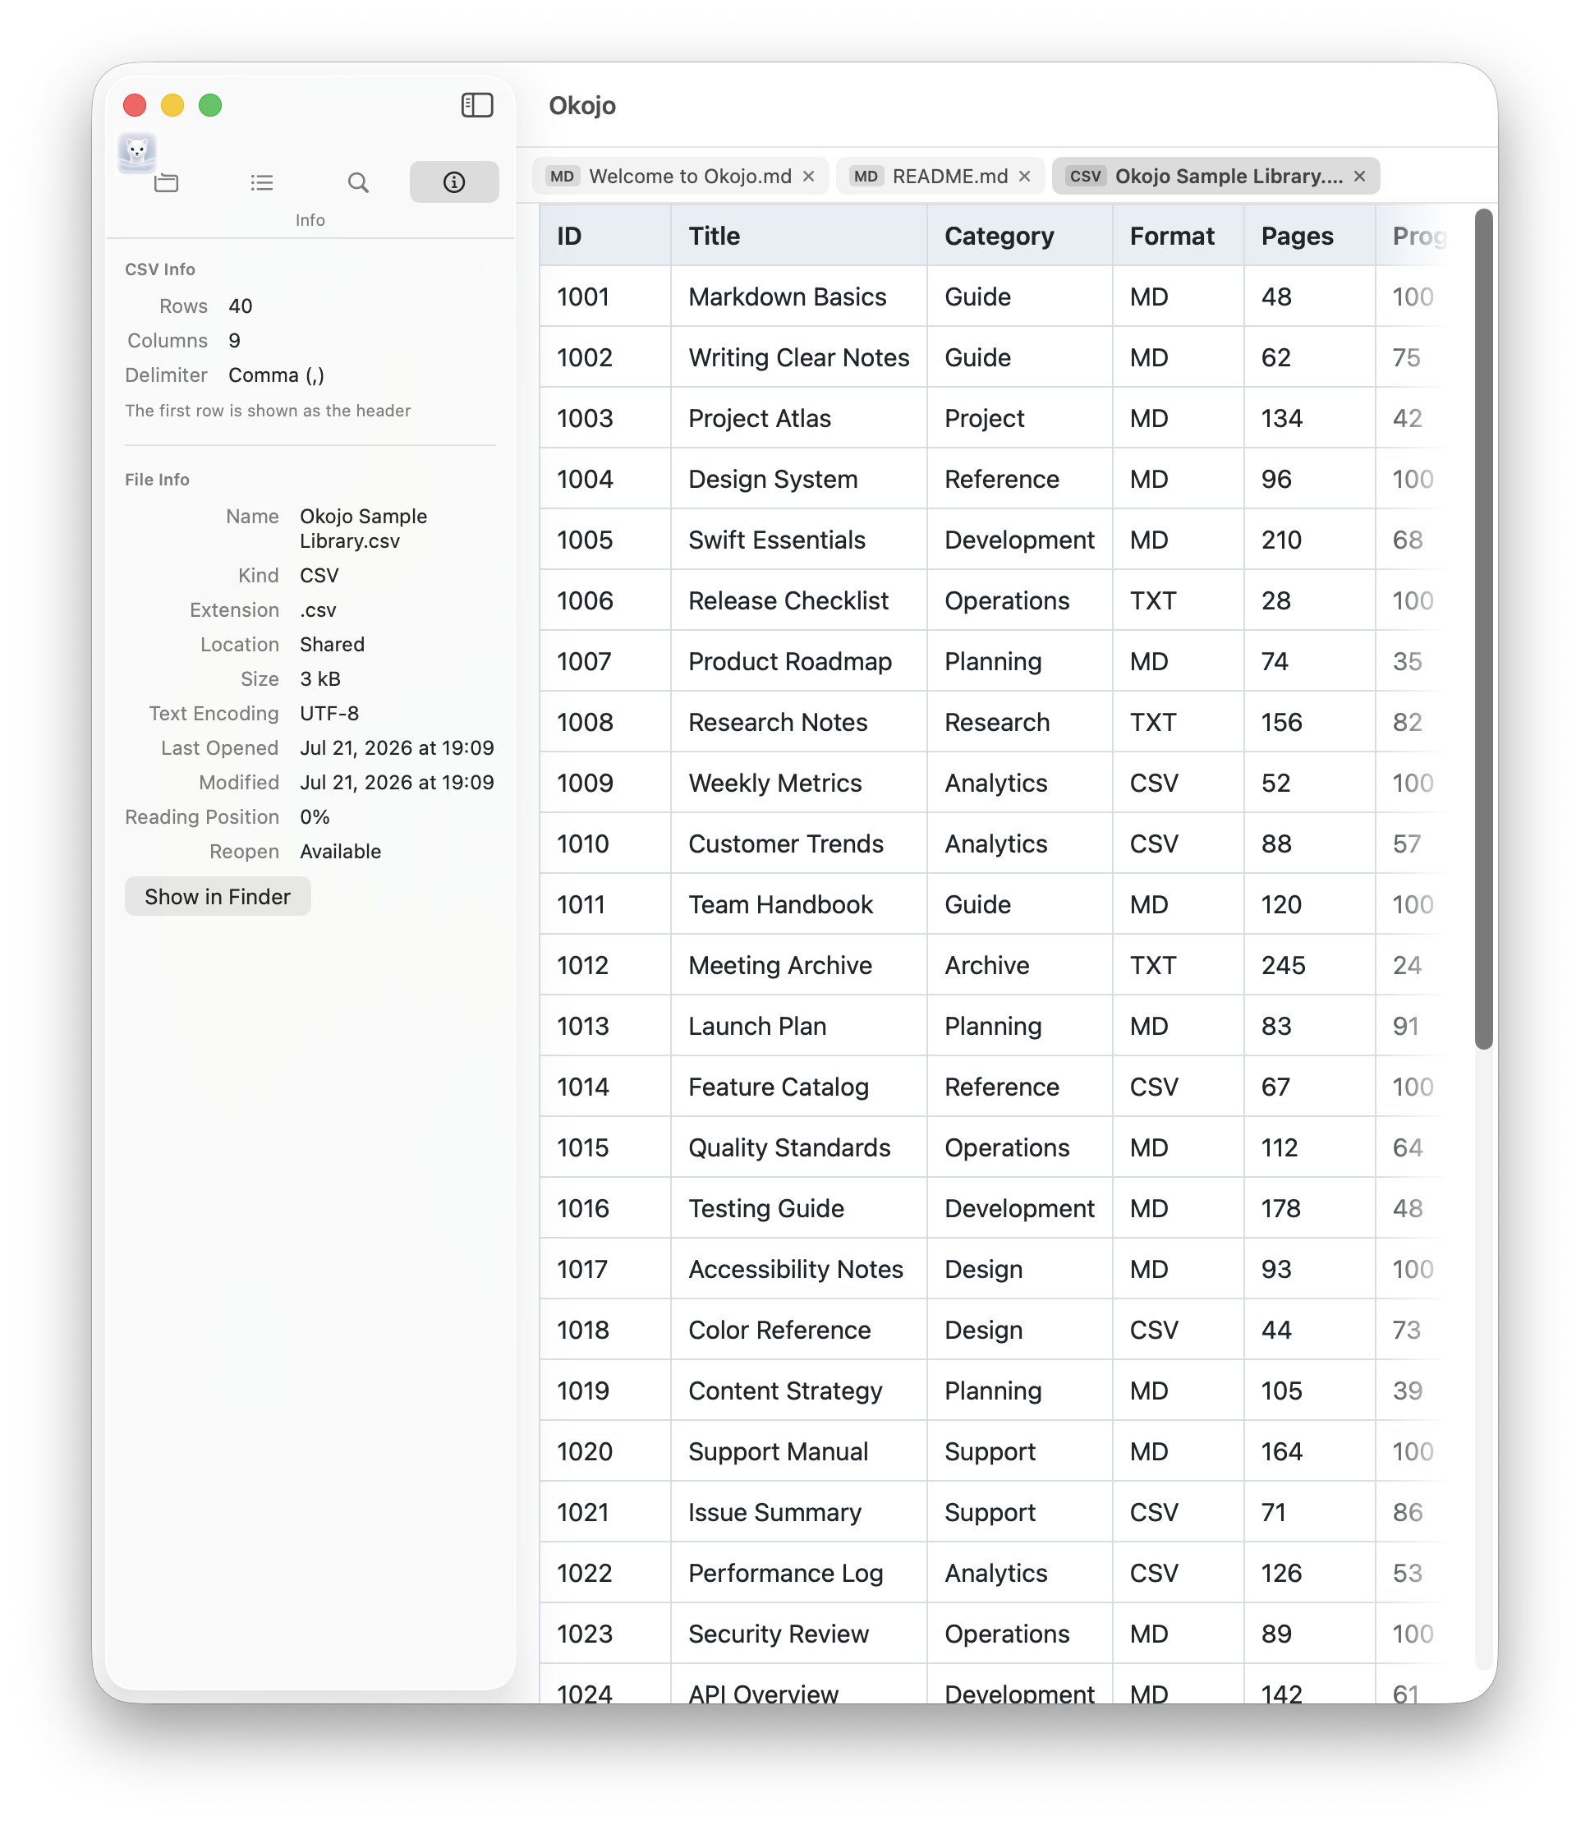This screenshot has height=1825, width=1590.
Task: Click ID cell '1012'
Action: 605,965
